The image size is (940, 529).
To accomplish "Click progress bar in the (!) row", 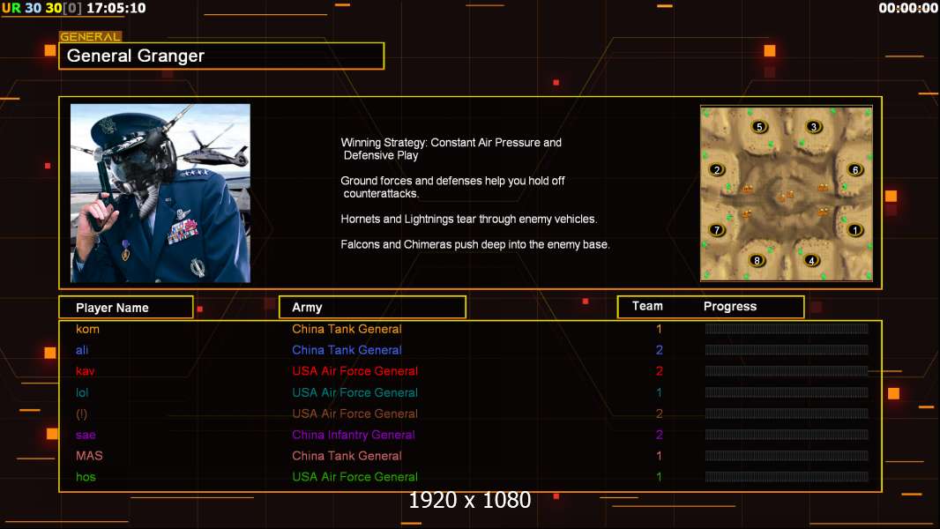I will (787, 414).
